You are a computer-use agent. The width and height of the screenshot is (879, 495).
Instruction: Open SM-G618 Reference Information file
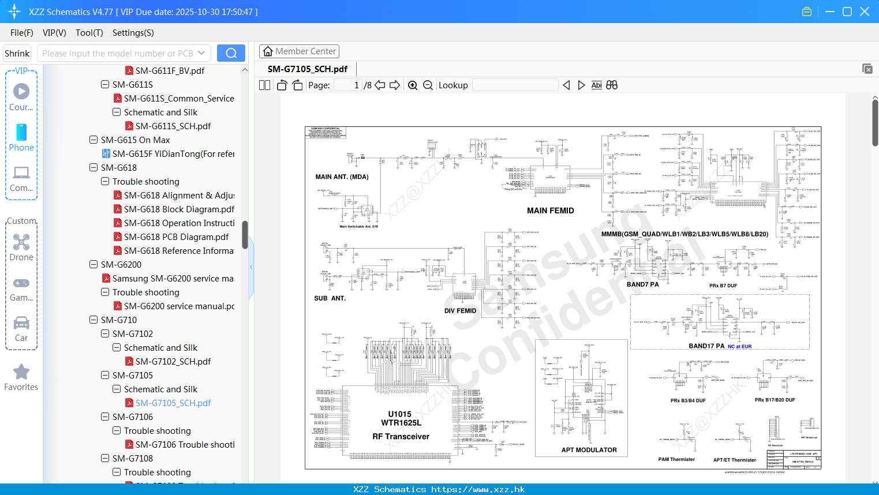[179, 250]
